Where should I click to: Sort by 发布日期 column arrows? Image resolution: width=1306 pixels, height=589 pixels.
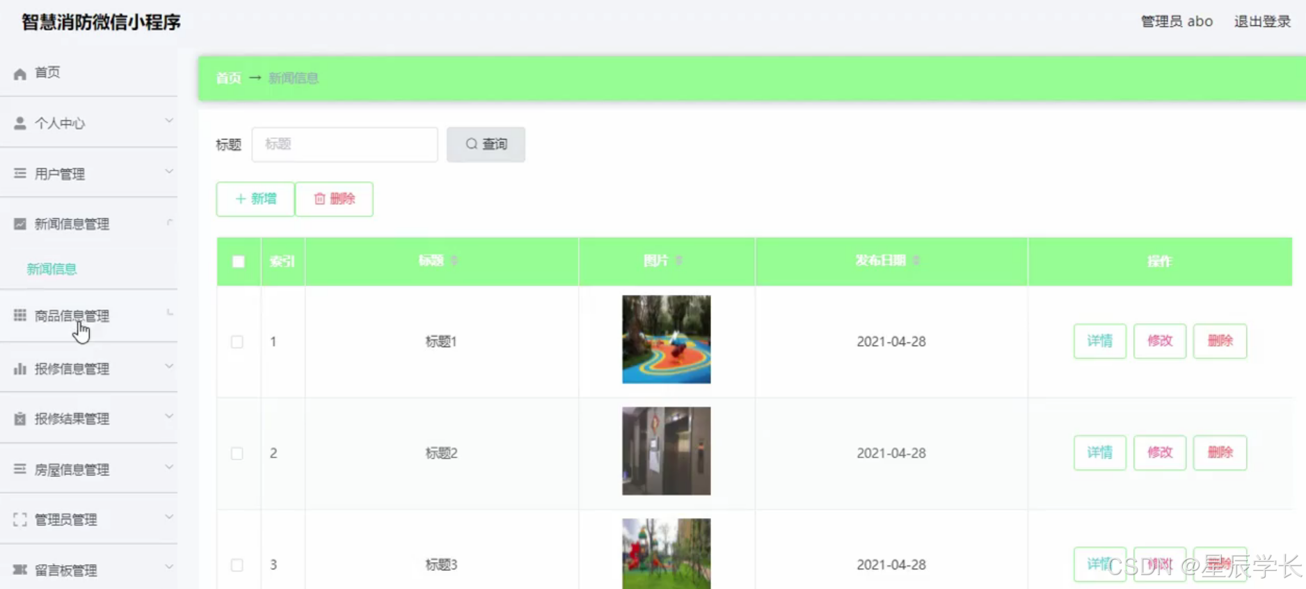pos(916,261)
